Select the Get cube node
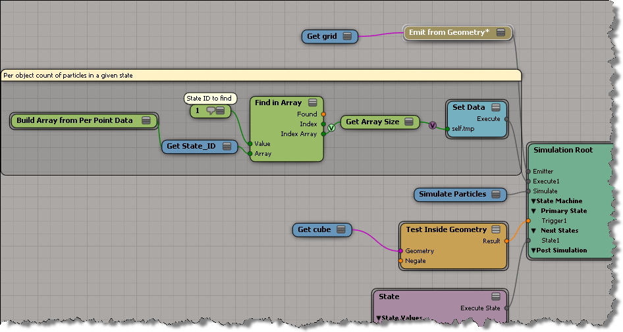Screen dimensions: 623x332 [x=313, y=229]
